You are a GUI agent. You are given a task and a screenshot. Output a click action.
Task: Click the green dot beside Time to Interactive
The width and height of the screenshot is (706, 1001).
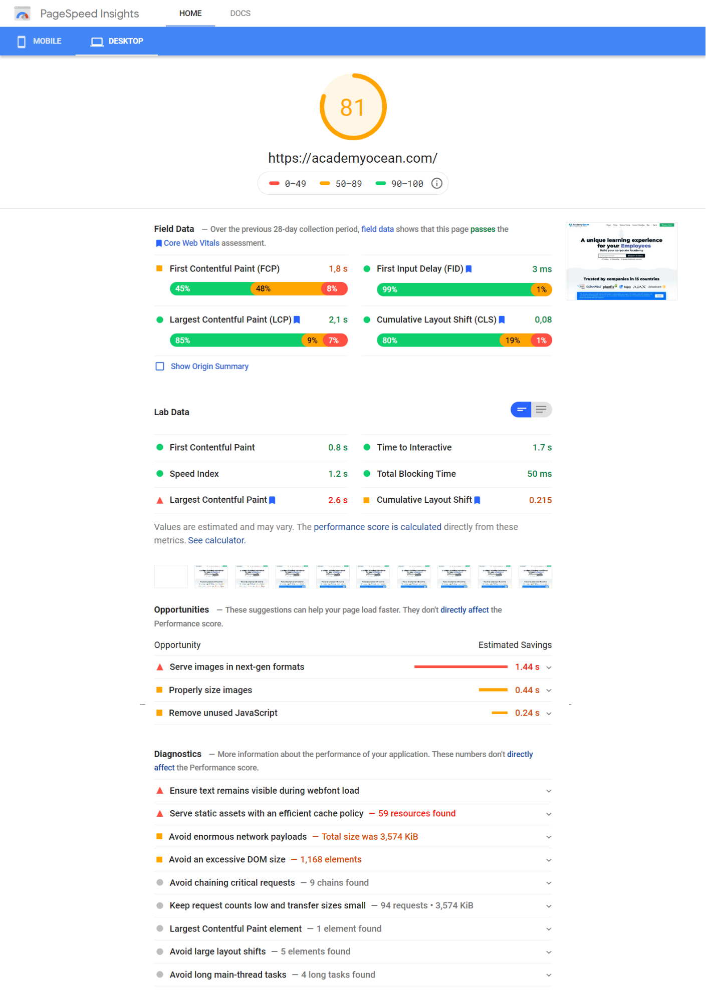click(367, 447)
